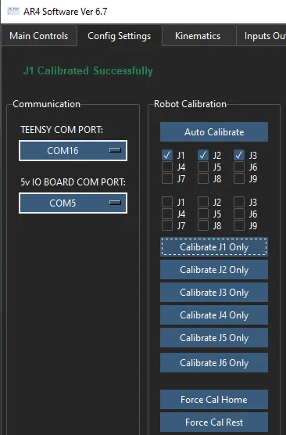286x435 pixels.
Task: Click the Calibrate J3 Only button
Action: (x=214, y=293)
